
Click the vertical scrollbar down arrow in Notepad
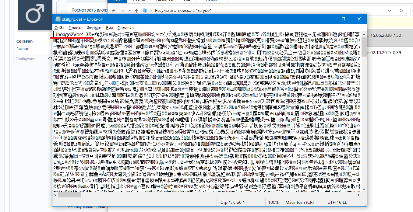tap(364, 189)
